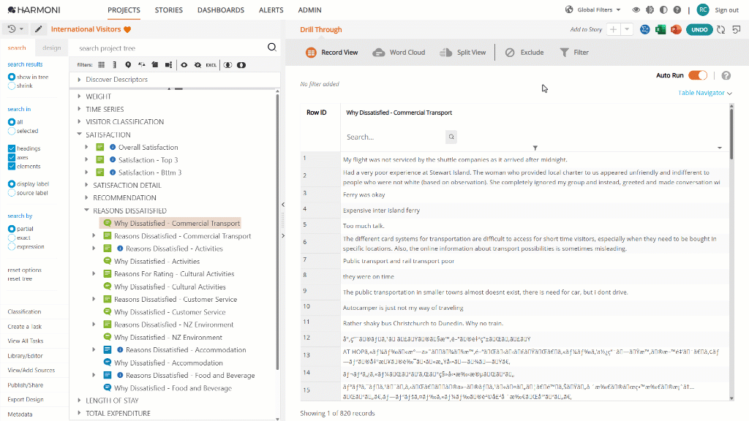This screenshot has height=421, width=749.
Task: Click the overlapping circles filter icon
Action: tap(228, 65)
